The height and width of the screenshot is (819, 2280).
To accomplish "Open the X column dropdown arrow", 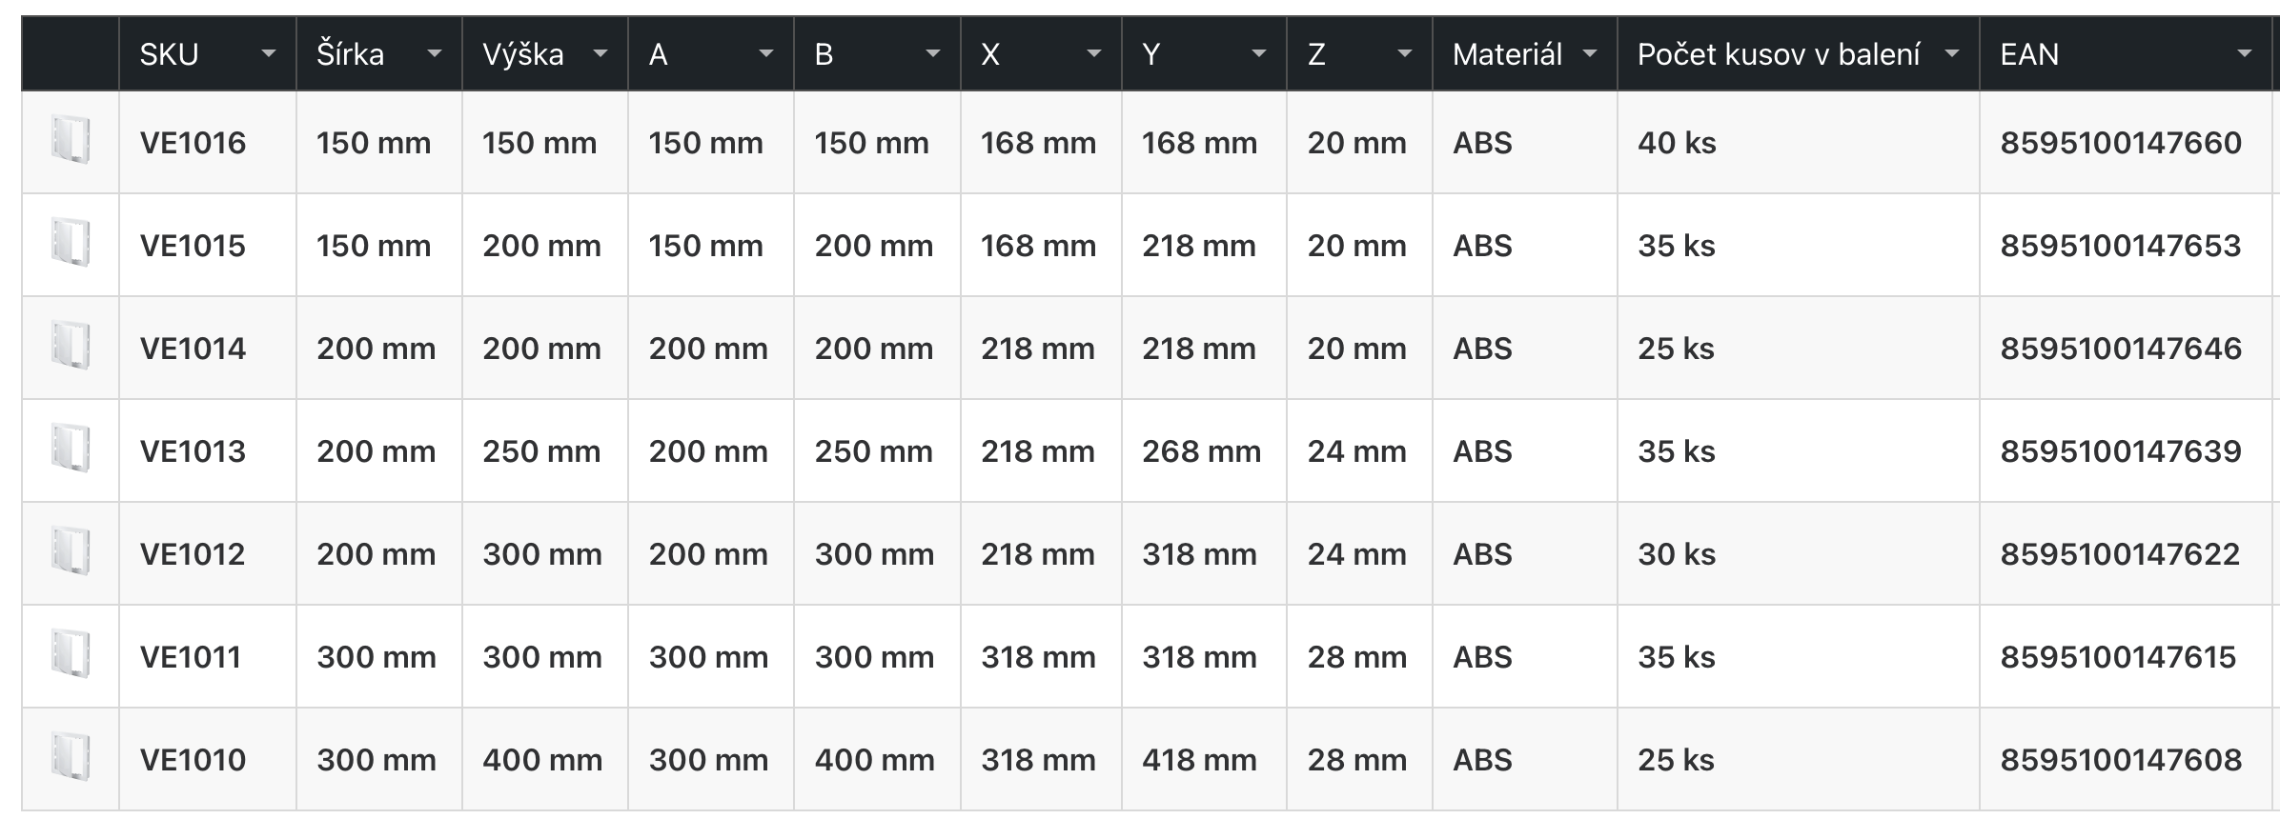I will tap(1094, 54).
